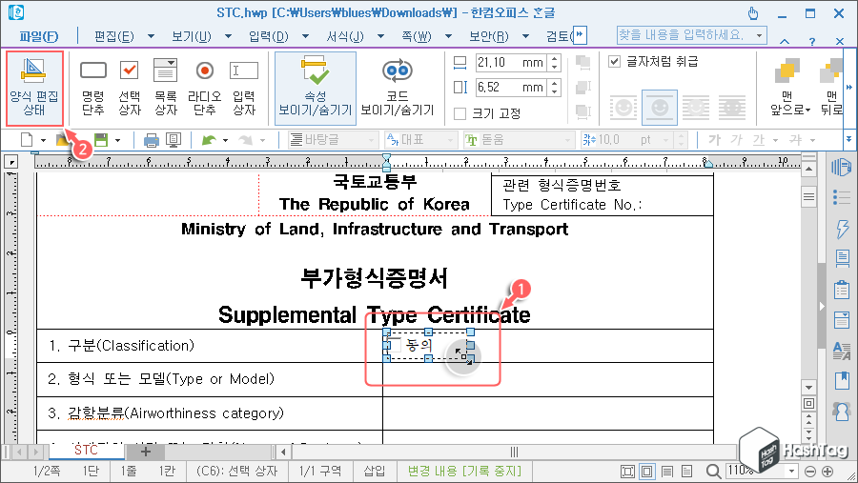Click the clipboard icon in the side panel

coord(842,289)
